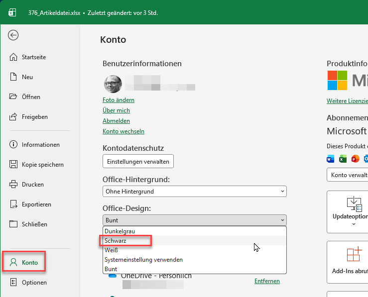Choose Dunkelgrau design option

pyautogui.click(x=120, y=231)
